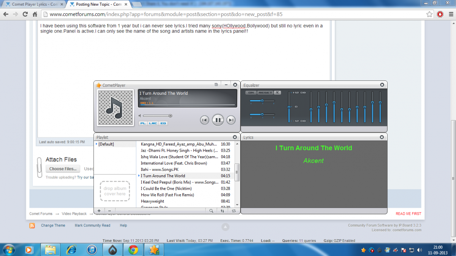Go to browser home page icon
The image size is (456, 256).
click(35, 14)
